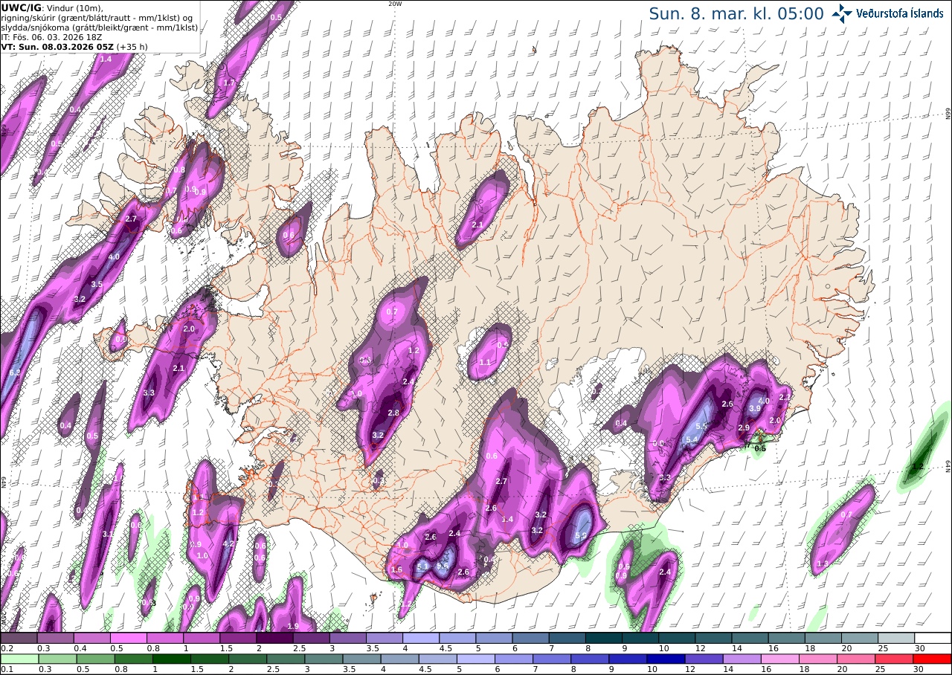952x675 pixels.
Task: Select top legend swatch starting at 4
Action: tap(421, 638)
